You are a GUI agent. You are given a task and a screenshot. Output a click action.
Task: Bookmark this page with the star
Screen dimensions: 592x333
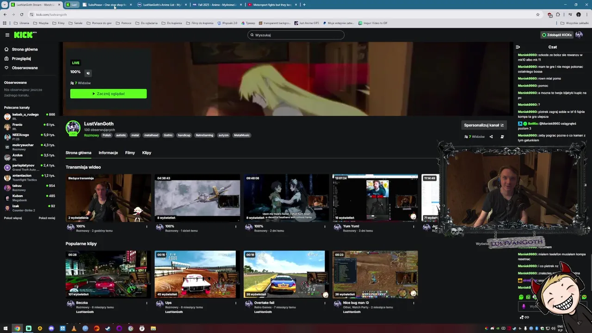point(538,15)
